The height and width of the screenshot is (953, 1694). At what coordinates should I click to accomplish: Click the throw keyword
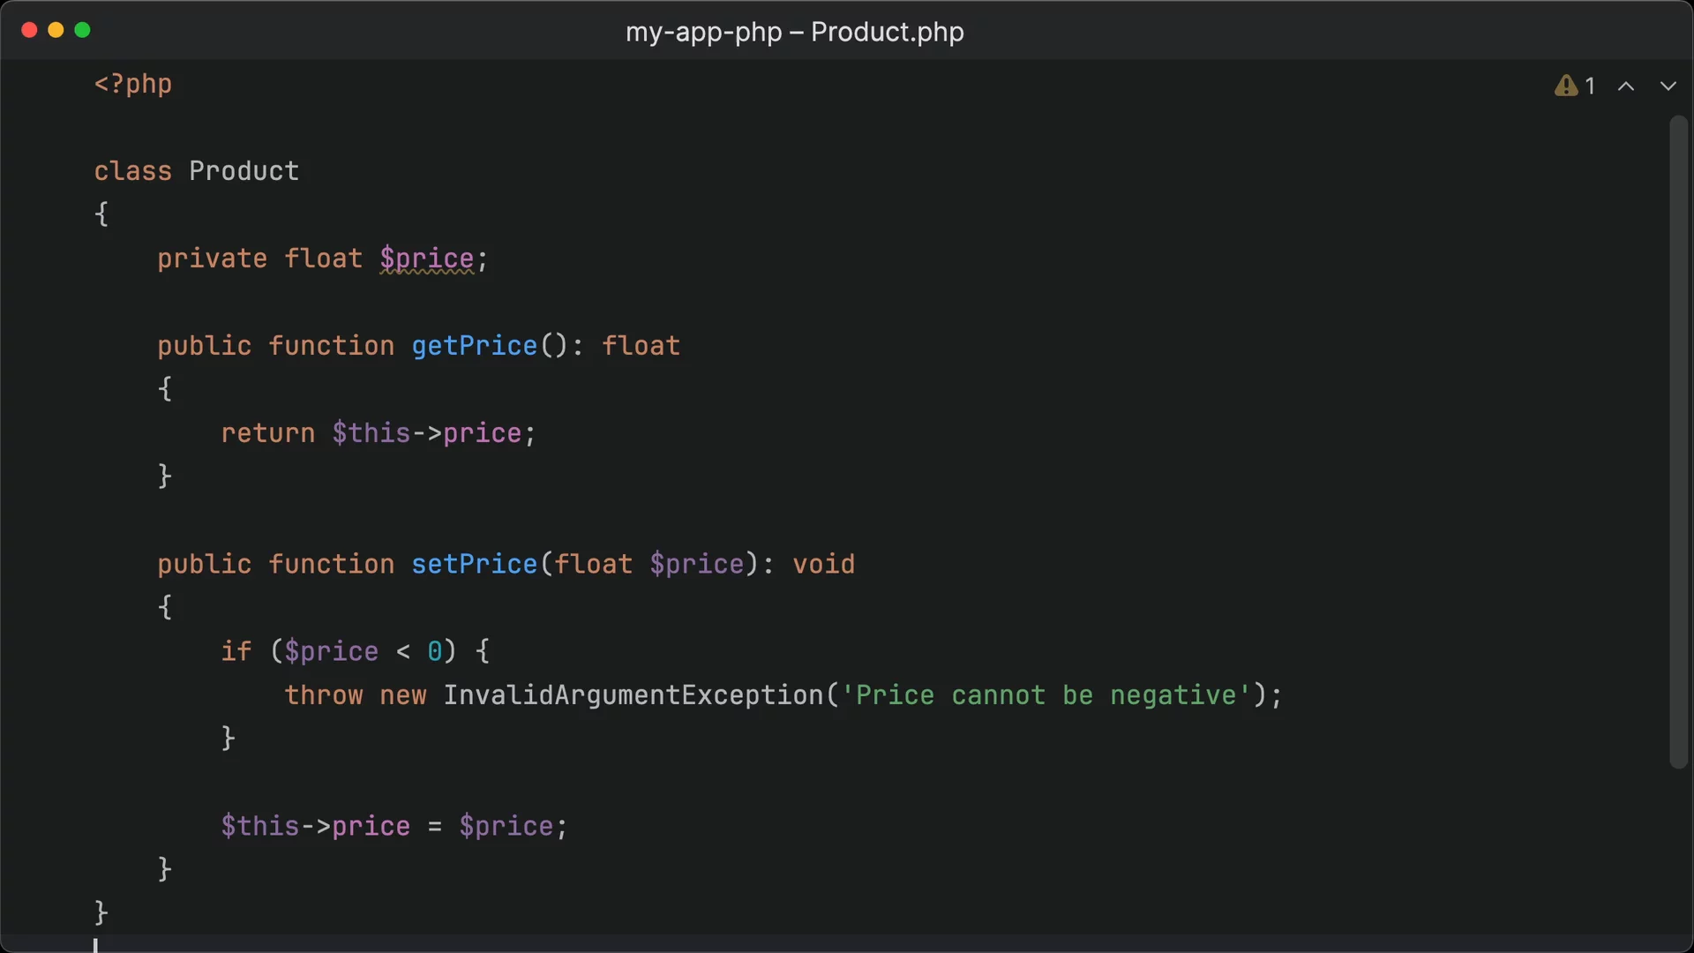pyautogui.click(x=323, y=695)
